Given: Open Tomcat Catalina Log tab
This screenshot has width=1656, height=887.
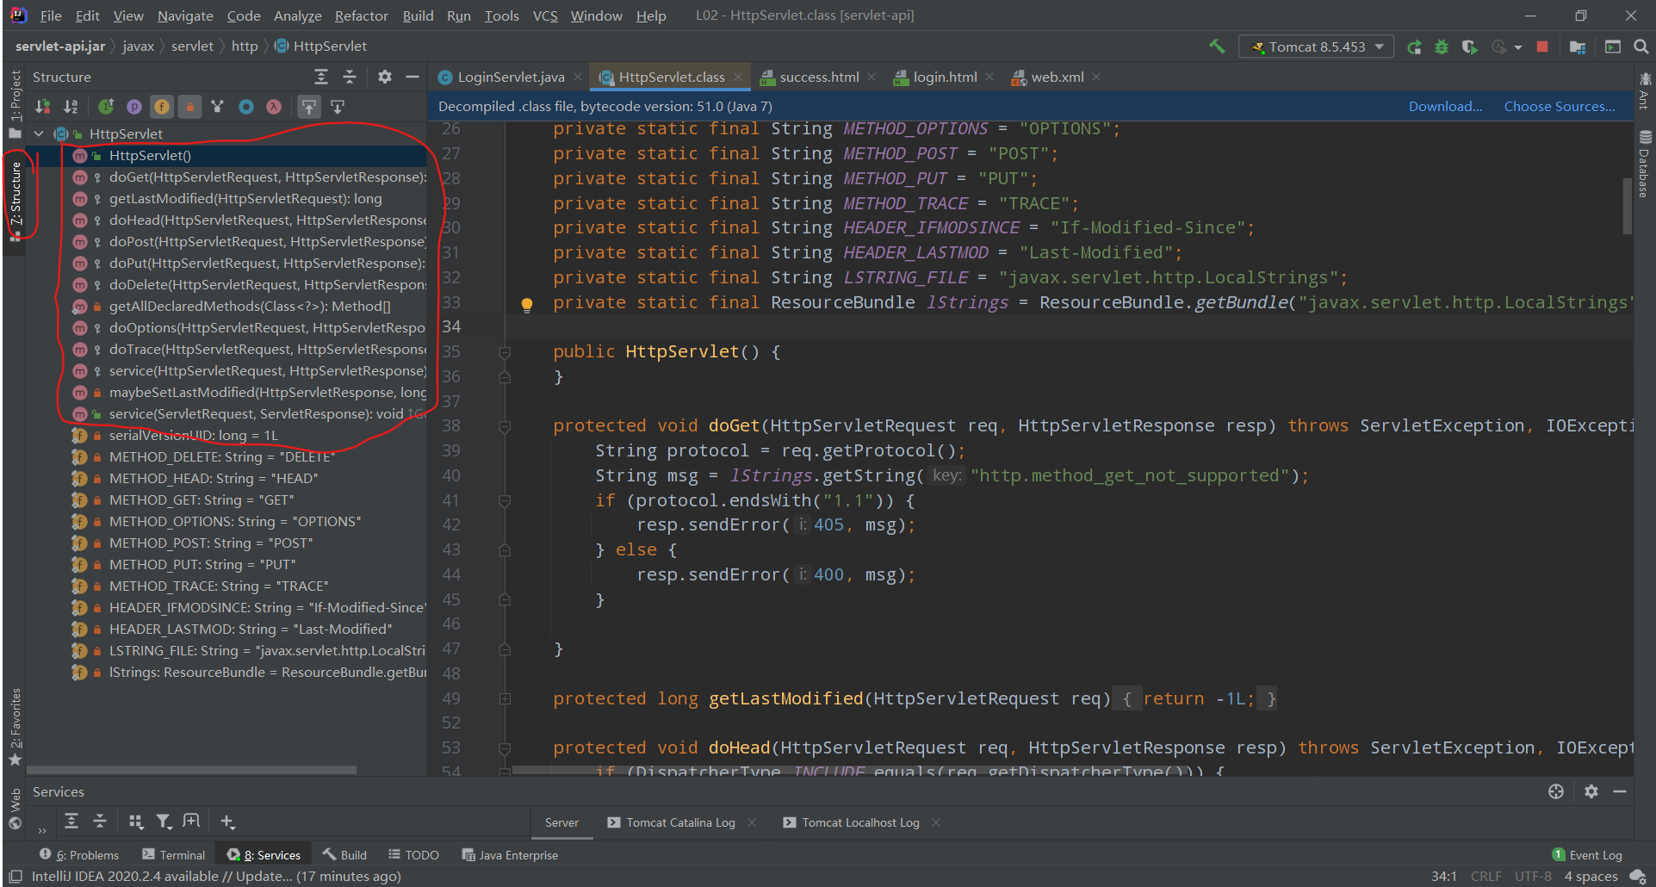Looking at the screenshot, I should pyautogui.click(x=680, y=822).
